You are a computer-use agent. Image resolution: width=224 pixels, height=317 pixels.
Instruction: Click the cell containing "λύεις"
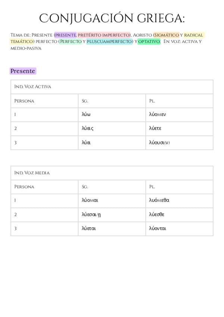click(88, 128)
